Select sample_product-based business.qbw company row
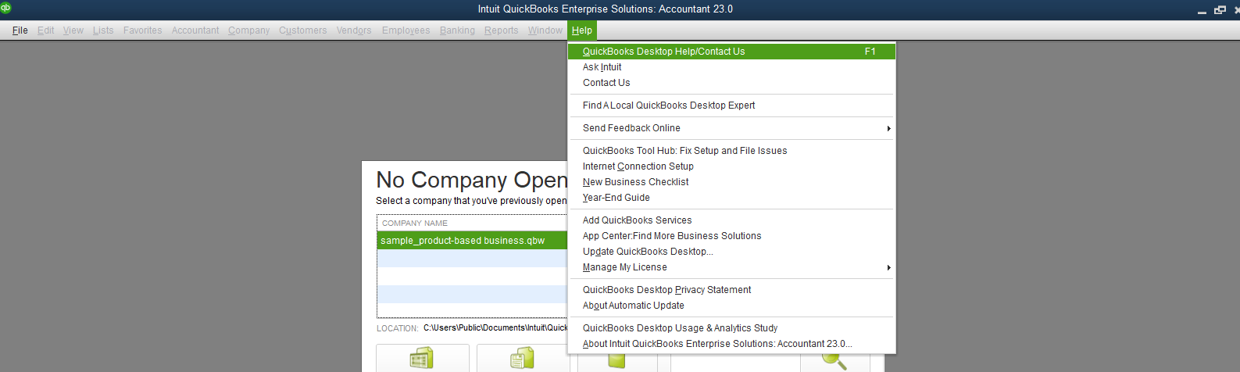The image size is (1240, 372). click(x=473, y=241)
